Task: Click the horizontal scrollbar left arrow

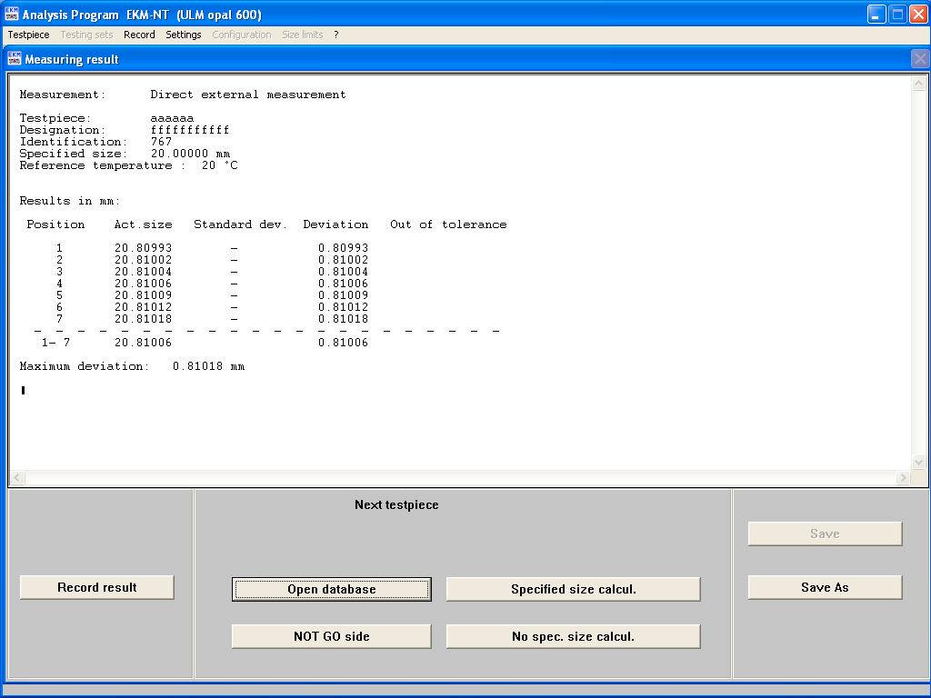Action: [x=16, y=478]
